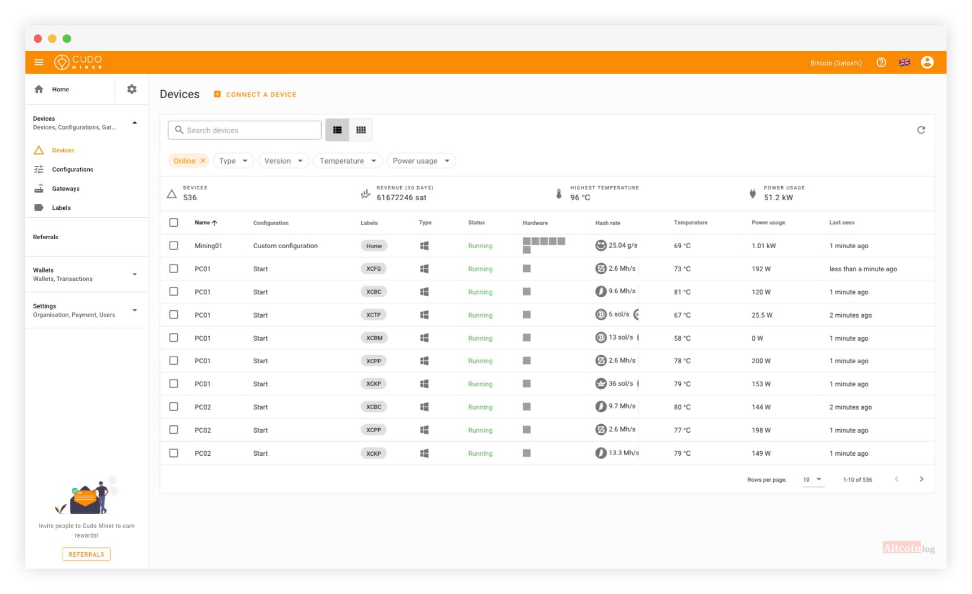Viewport: 972px width, 594px height.
Task: Go to previous page of devices
Action: tap(896, 479)
